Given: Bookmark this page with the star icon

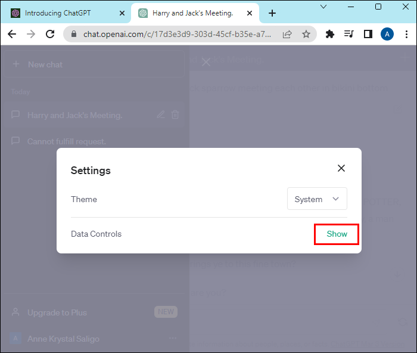Looking at the screenshot, I should click(306, 35).
